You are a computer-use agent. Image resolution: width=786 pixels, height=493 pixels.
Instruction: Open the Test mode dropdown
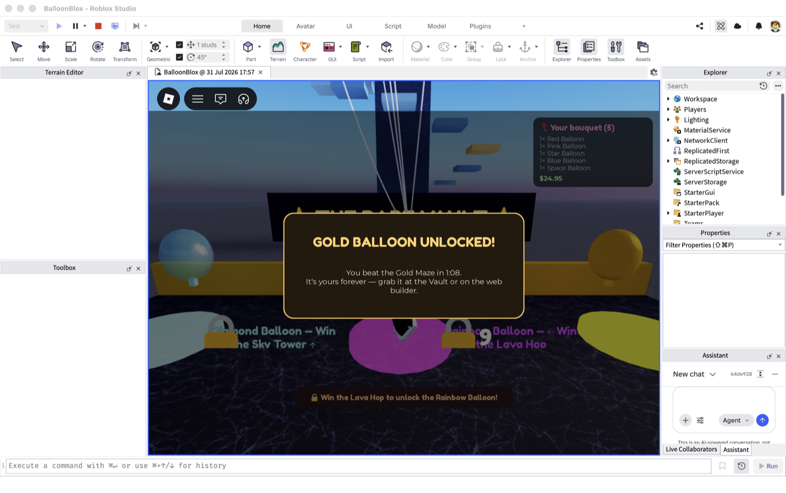(26, 26)
